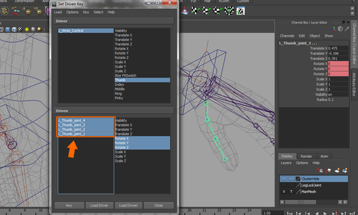Open the Show menu in Channel Box
This screenshot has height=215, width=358.
coord(329,36)
